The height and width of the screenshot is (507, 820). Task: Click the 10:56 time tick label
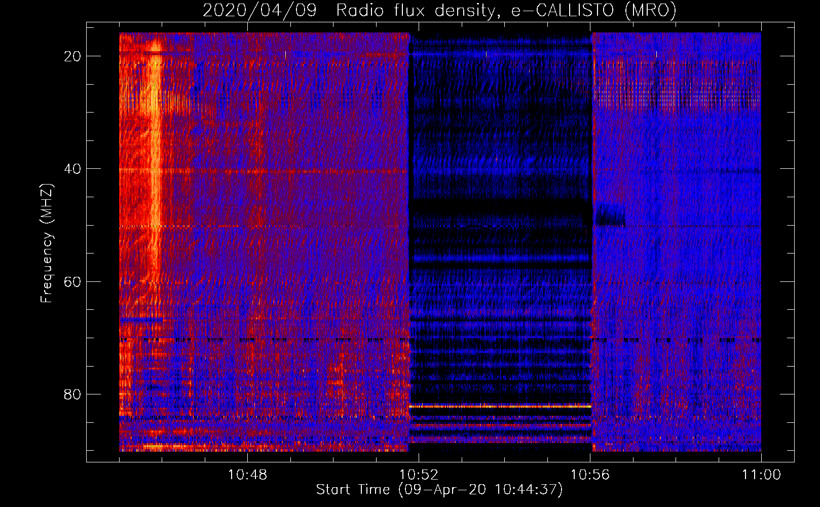coord(590,475)
